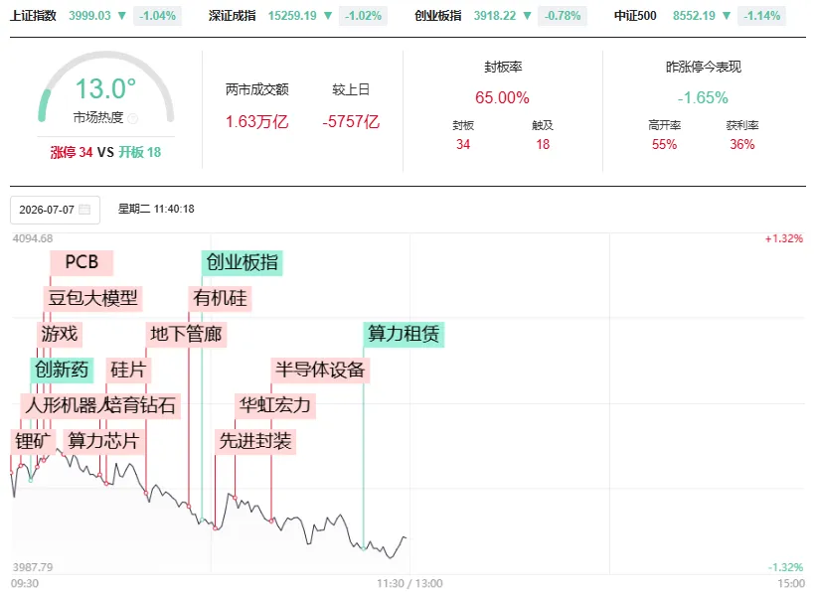Select the 算力租赁 green marker label
The height and width of the screenshot is (596, 814).
point(404,334)
